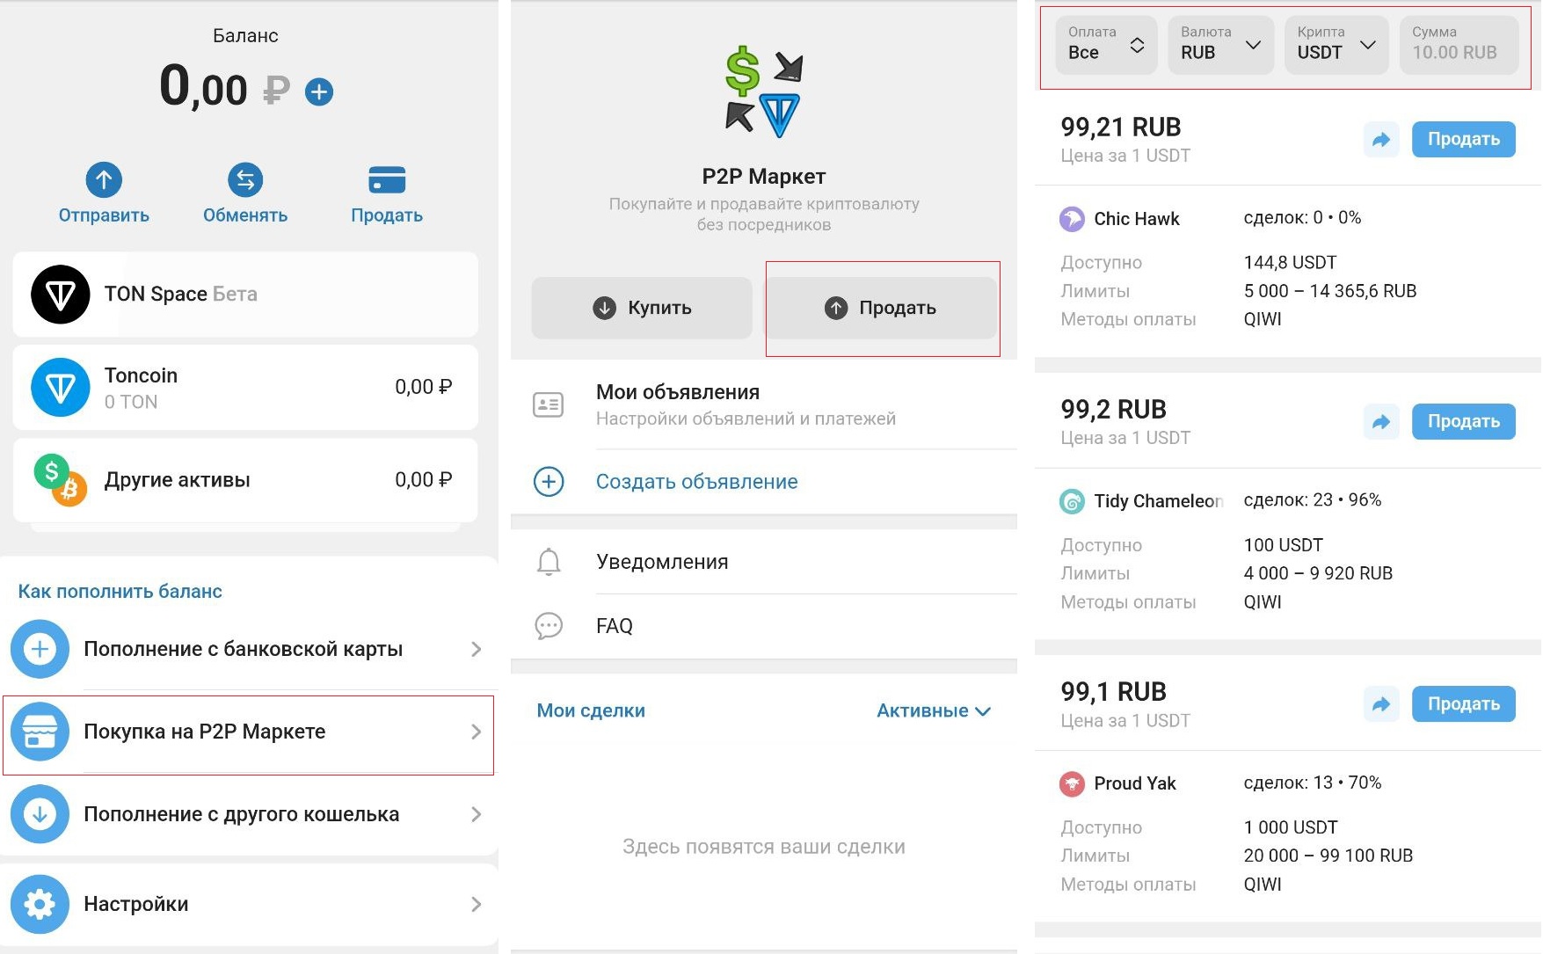1543x954 pixels.
Task: Open Пополнение с банковской карты entry
Action: point(249,649)
